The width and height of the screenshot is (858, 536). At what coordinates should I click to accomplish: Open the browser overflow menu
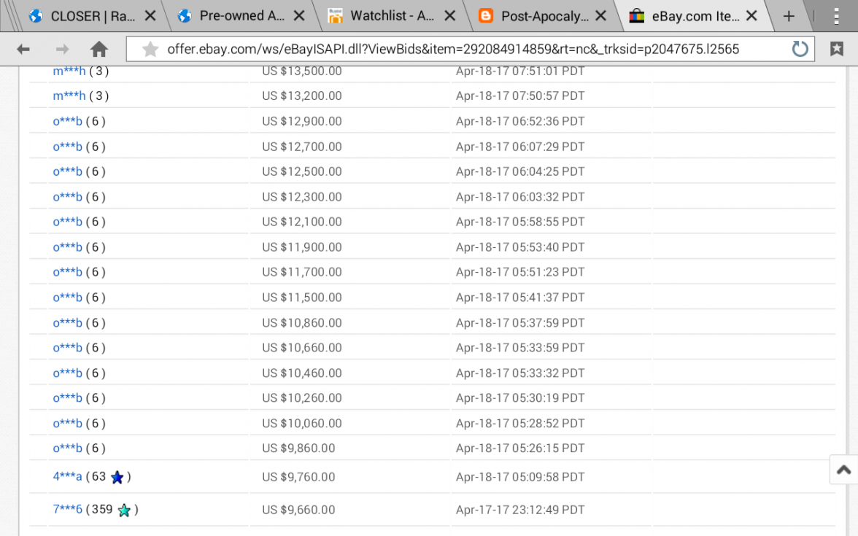tap(835, 15)
